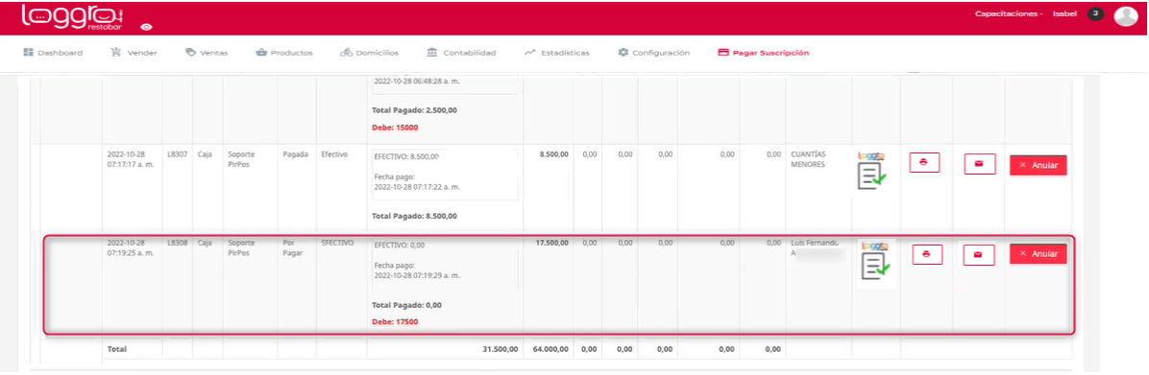This screenshot has width=1149, height=375.
Task: Open electronic invoice document icon for L8308
Action: tap(875, 261)
